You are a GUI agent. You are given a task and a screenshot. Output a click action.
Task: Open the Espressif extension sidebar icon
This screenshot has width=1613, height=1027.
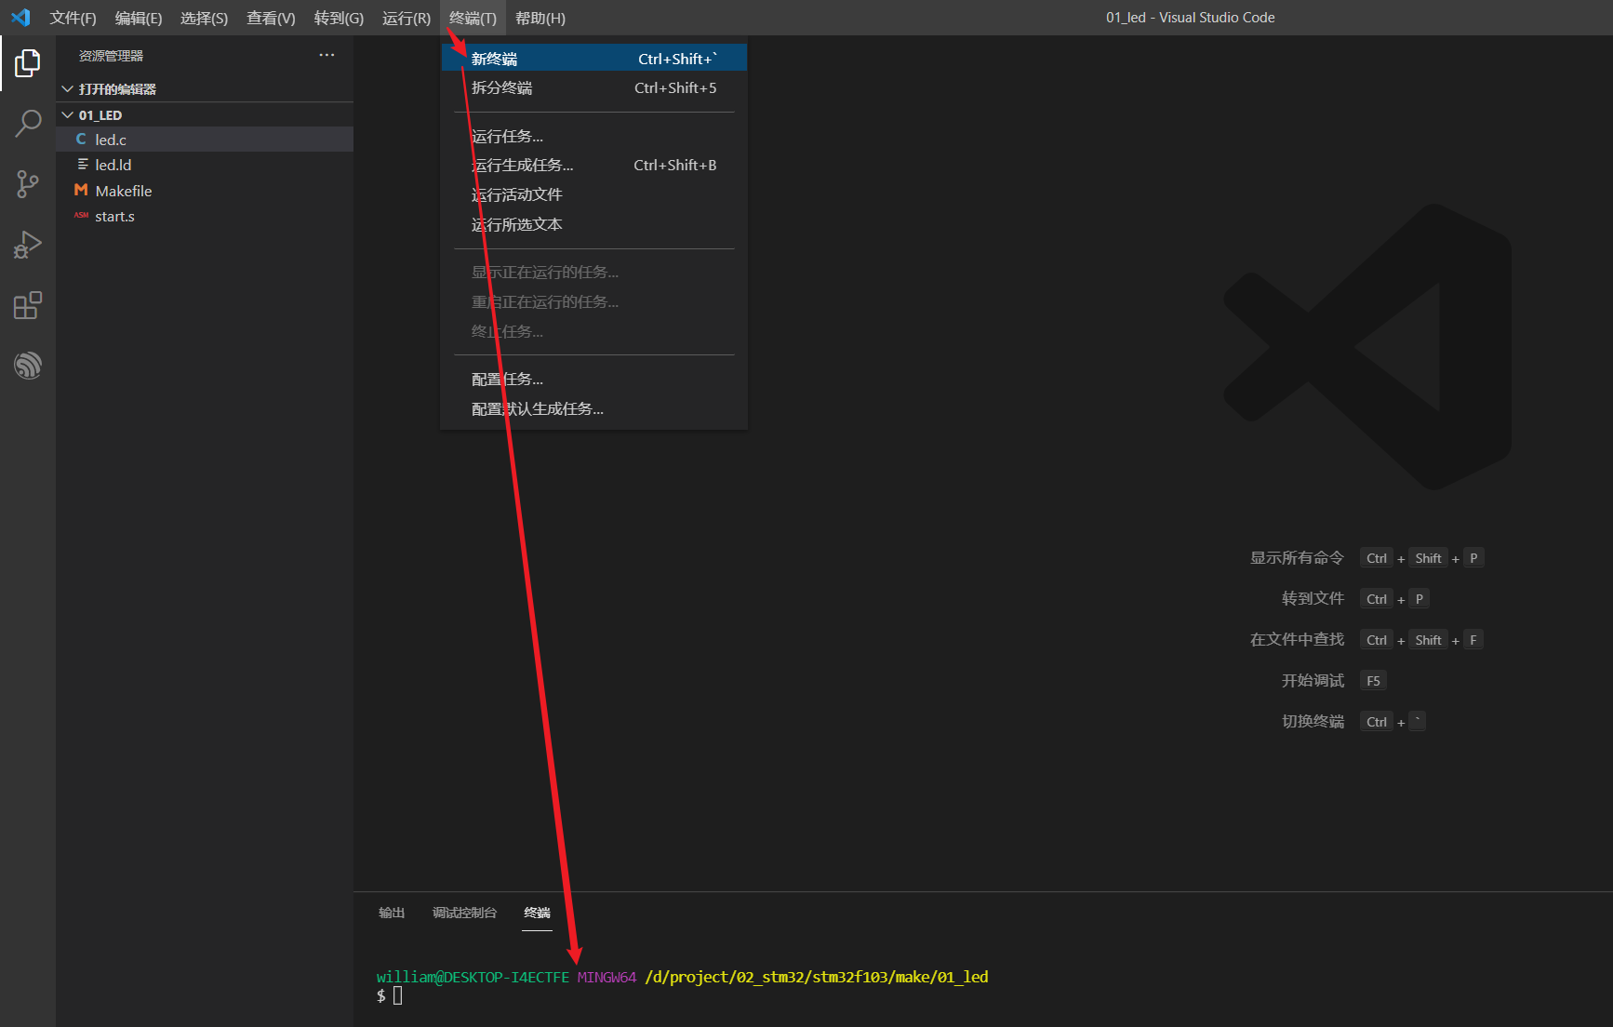click(28, 365)
